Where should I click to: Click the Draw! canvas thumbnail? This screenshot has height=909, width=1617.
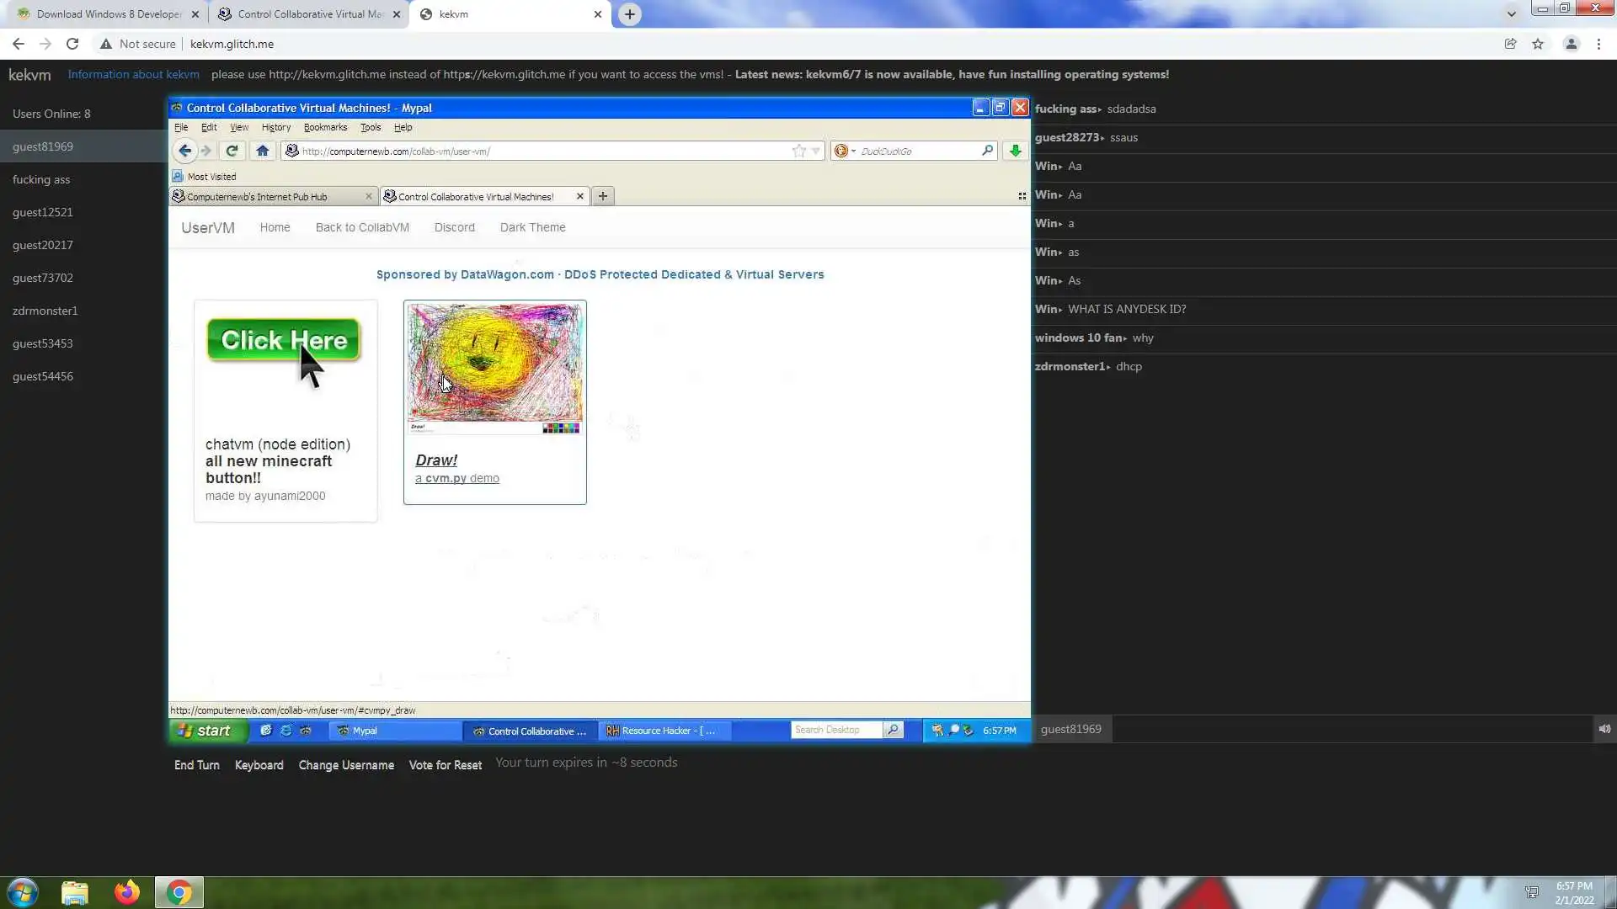494,368
